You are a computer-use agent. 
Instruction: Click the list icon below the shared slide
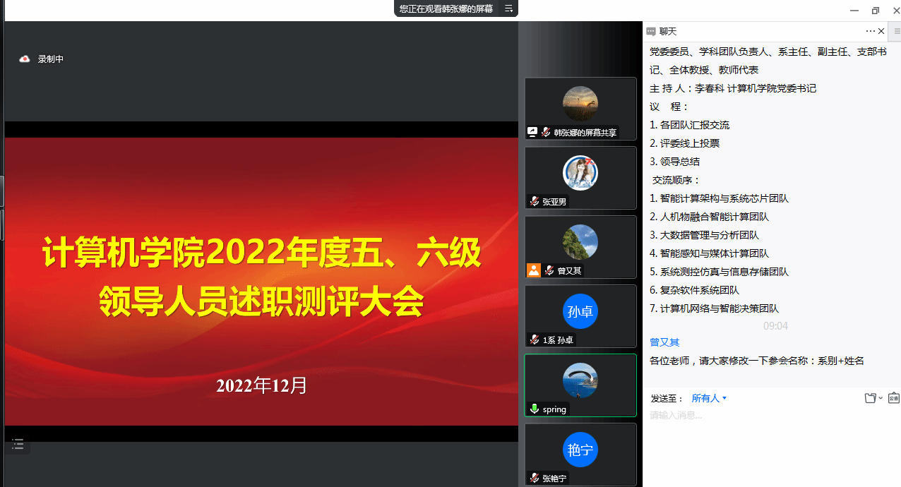pyautogui.click(x=18, y=444)
